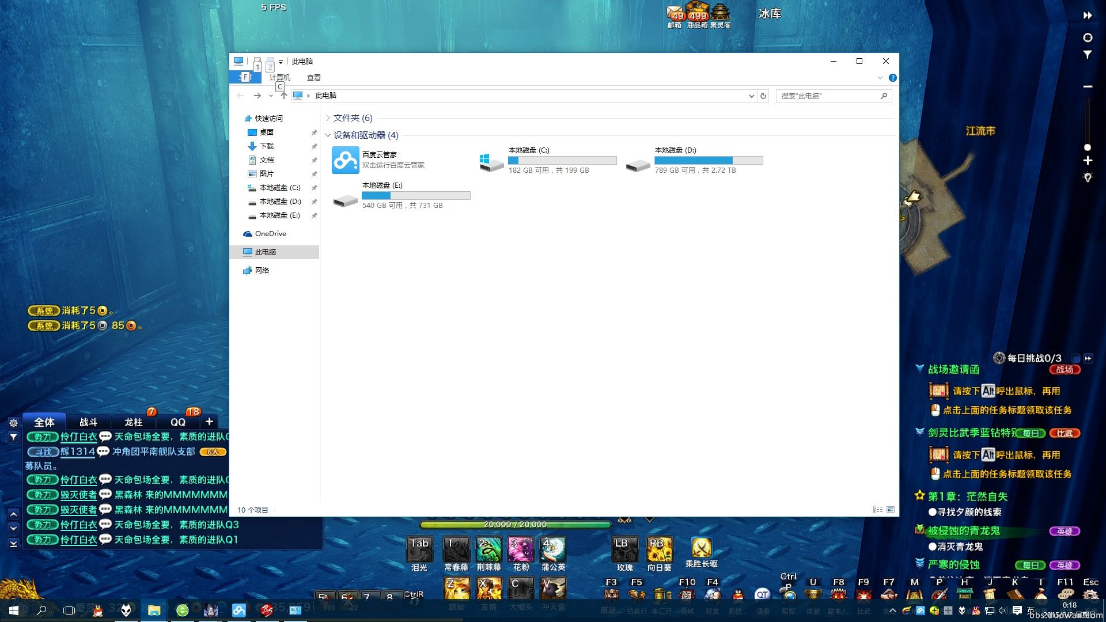Open Baidu cloud app on taskbar

pos(238,610)
